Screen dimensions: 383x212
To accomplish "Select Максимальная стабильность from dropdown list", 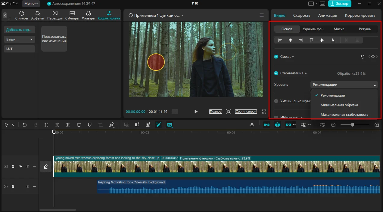I will point(344,115).
